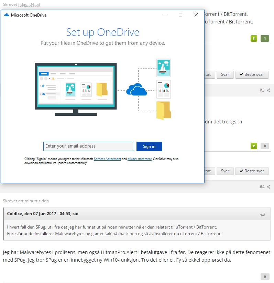Click the yellow folder illustration on right

(163, 110)
